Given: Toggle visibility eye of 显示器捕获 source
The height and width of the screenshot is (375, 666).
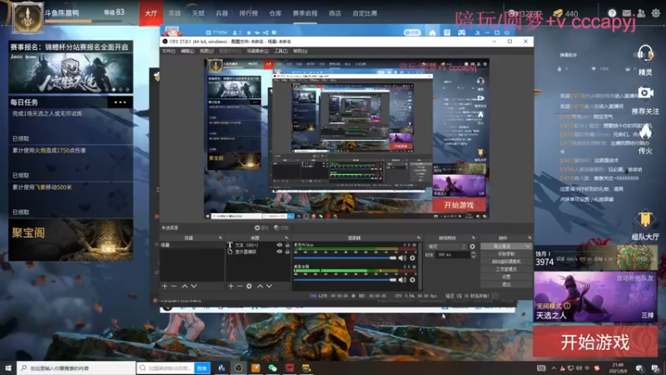Looking at the screenshot, I should [x=279, y=252].
